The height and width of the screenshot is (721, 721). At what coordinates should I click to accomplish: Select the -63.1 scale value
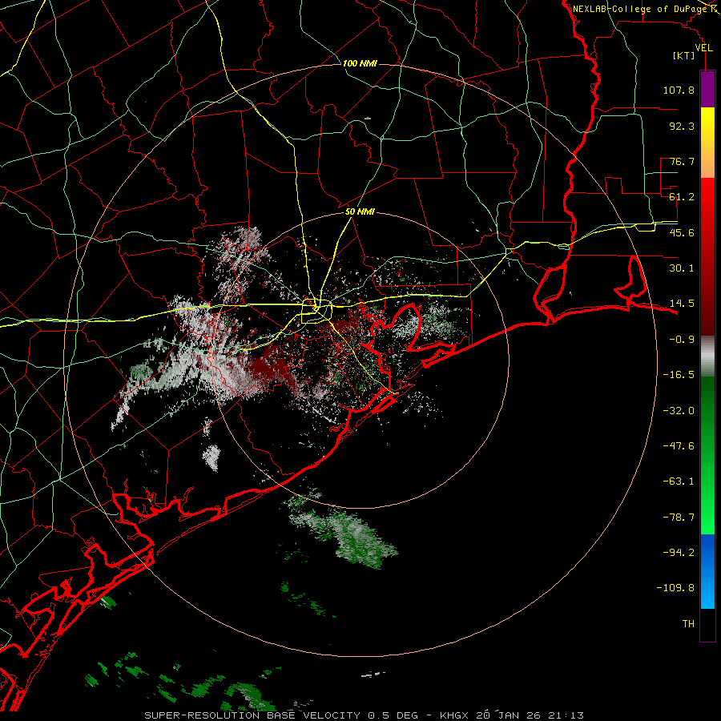679,481
